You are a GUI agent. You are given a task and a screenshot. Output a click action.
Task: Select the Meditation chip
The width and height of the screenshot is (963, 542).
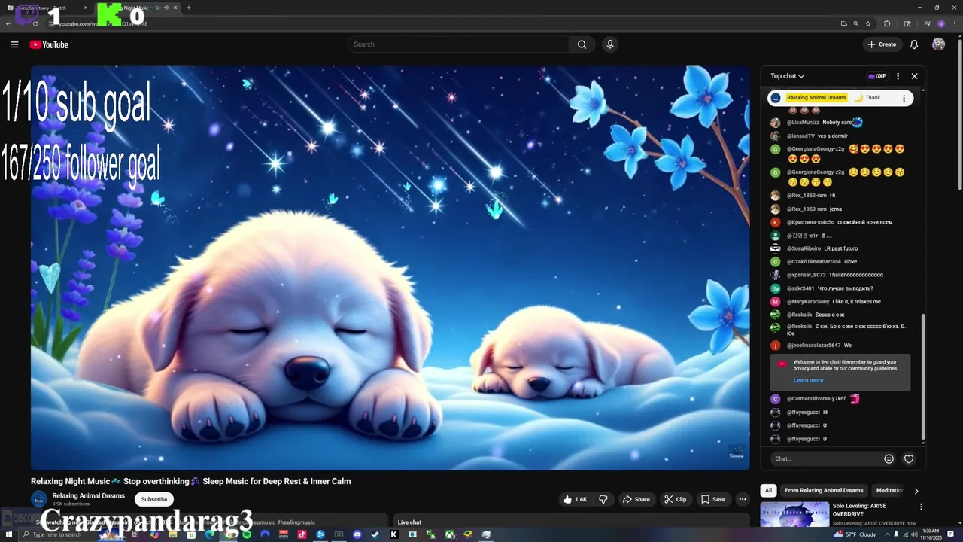[889, 490]
